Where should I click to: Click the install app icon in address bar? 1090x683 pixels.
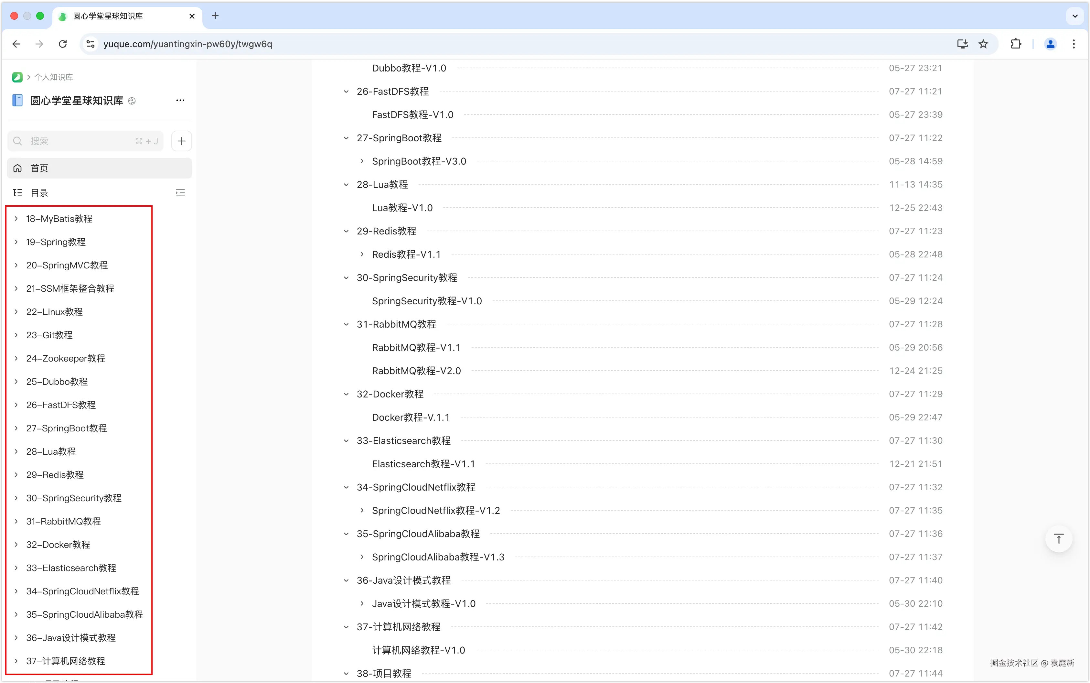(962, 44)
